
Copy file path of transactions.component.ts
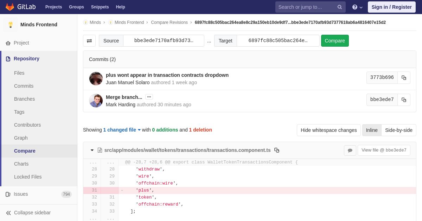277,150
